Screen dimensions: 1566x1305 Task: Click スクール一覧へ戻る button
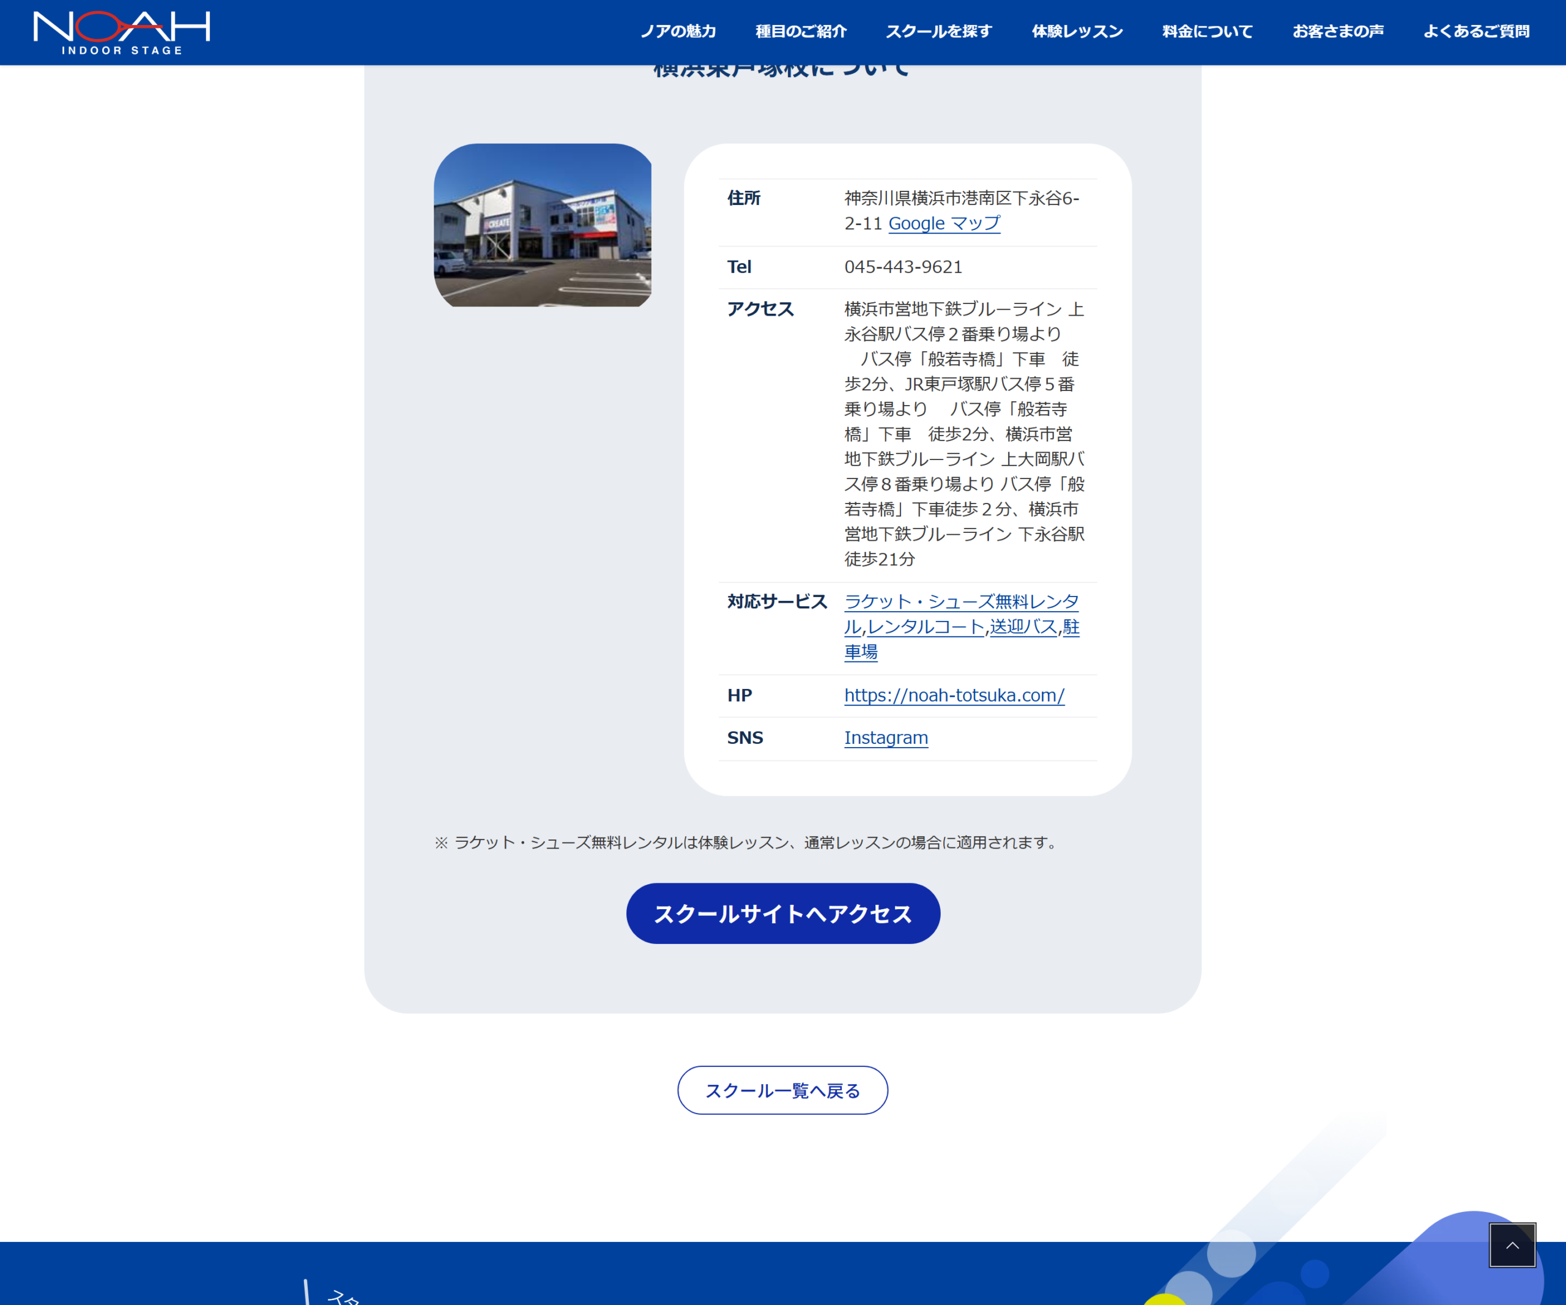point(782,1090)
